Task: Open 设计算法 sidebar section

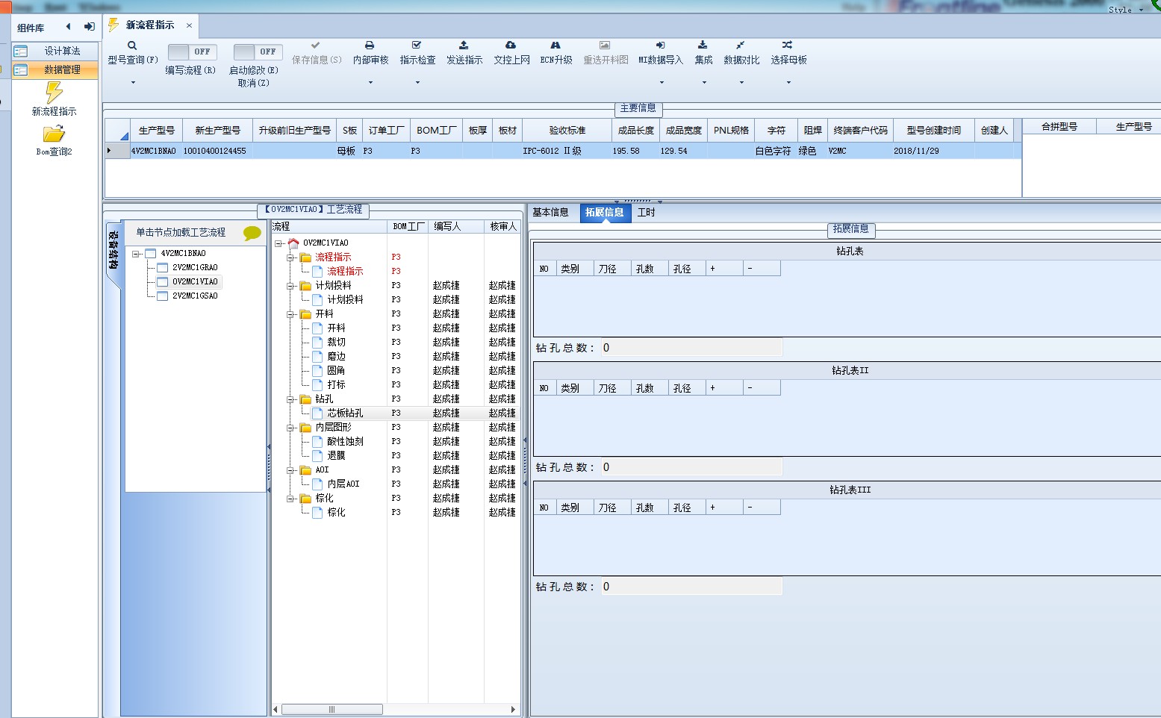Action: (x=55, y=51)
